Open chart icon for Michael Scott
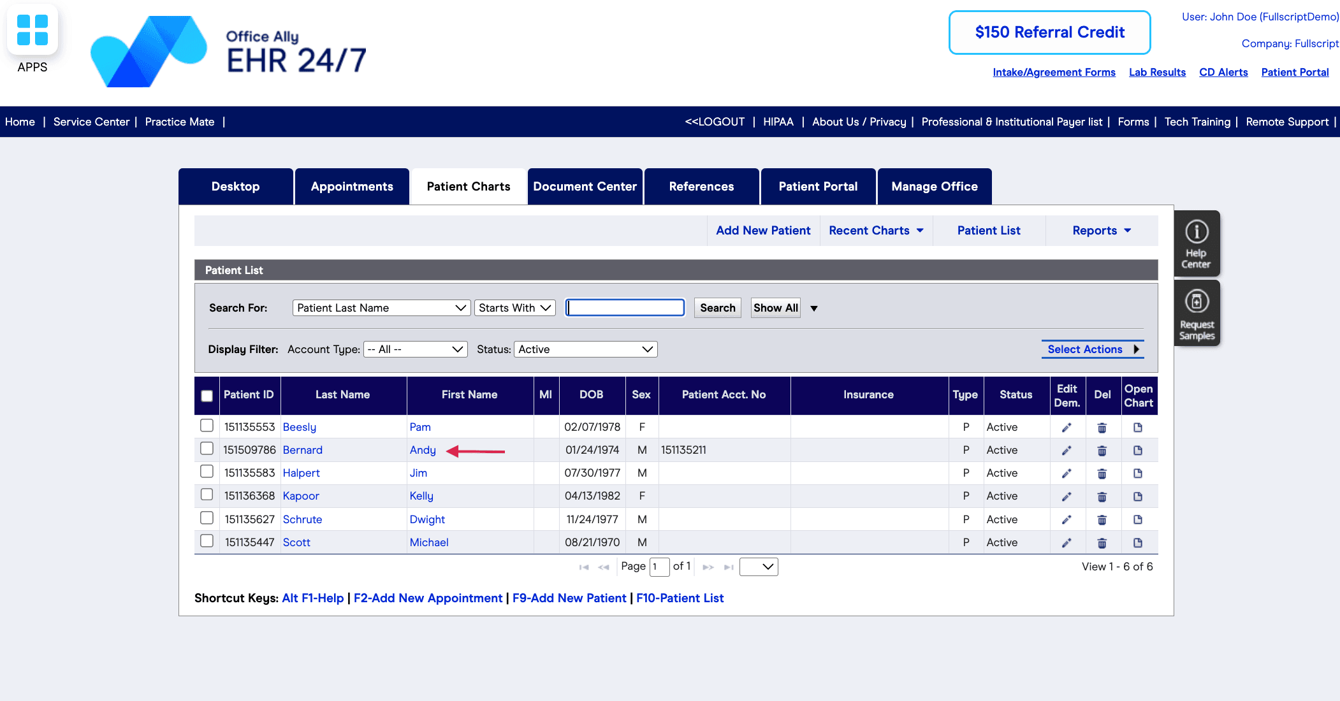The width and height of the screenshot is (1340, 701). pos(1138,543)
